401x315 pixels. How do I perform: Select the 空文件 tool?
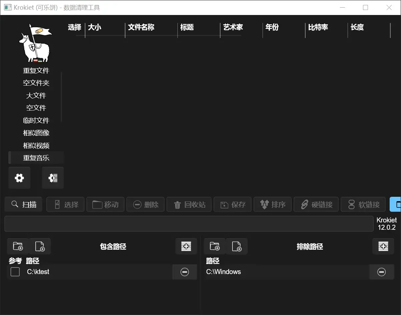36,108
